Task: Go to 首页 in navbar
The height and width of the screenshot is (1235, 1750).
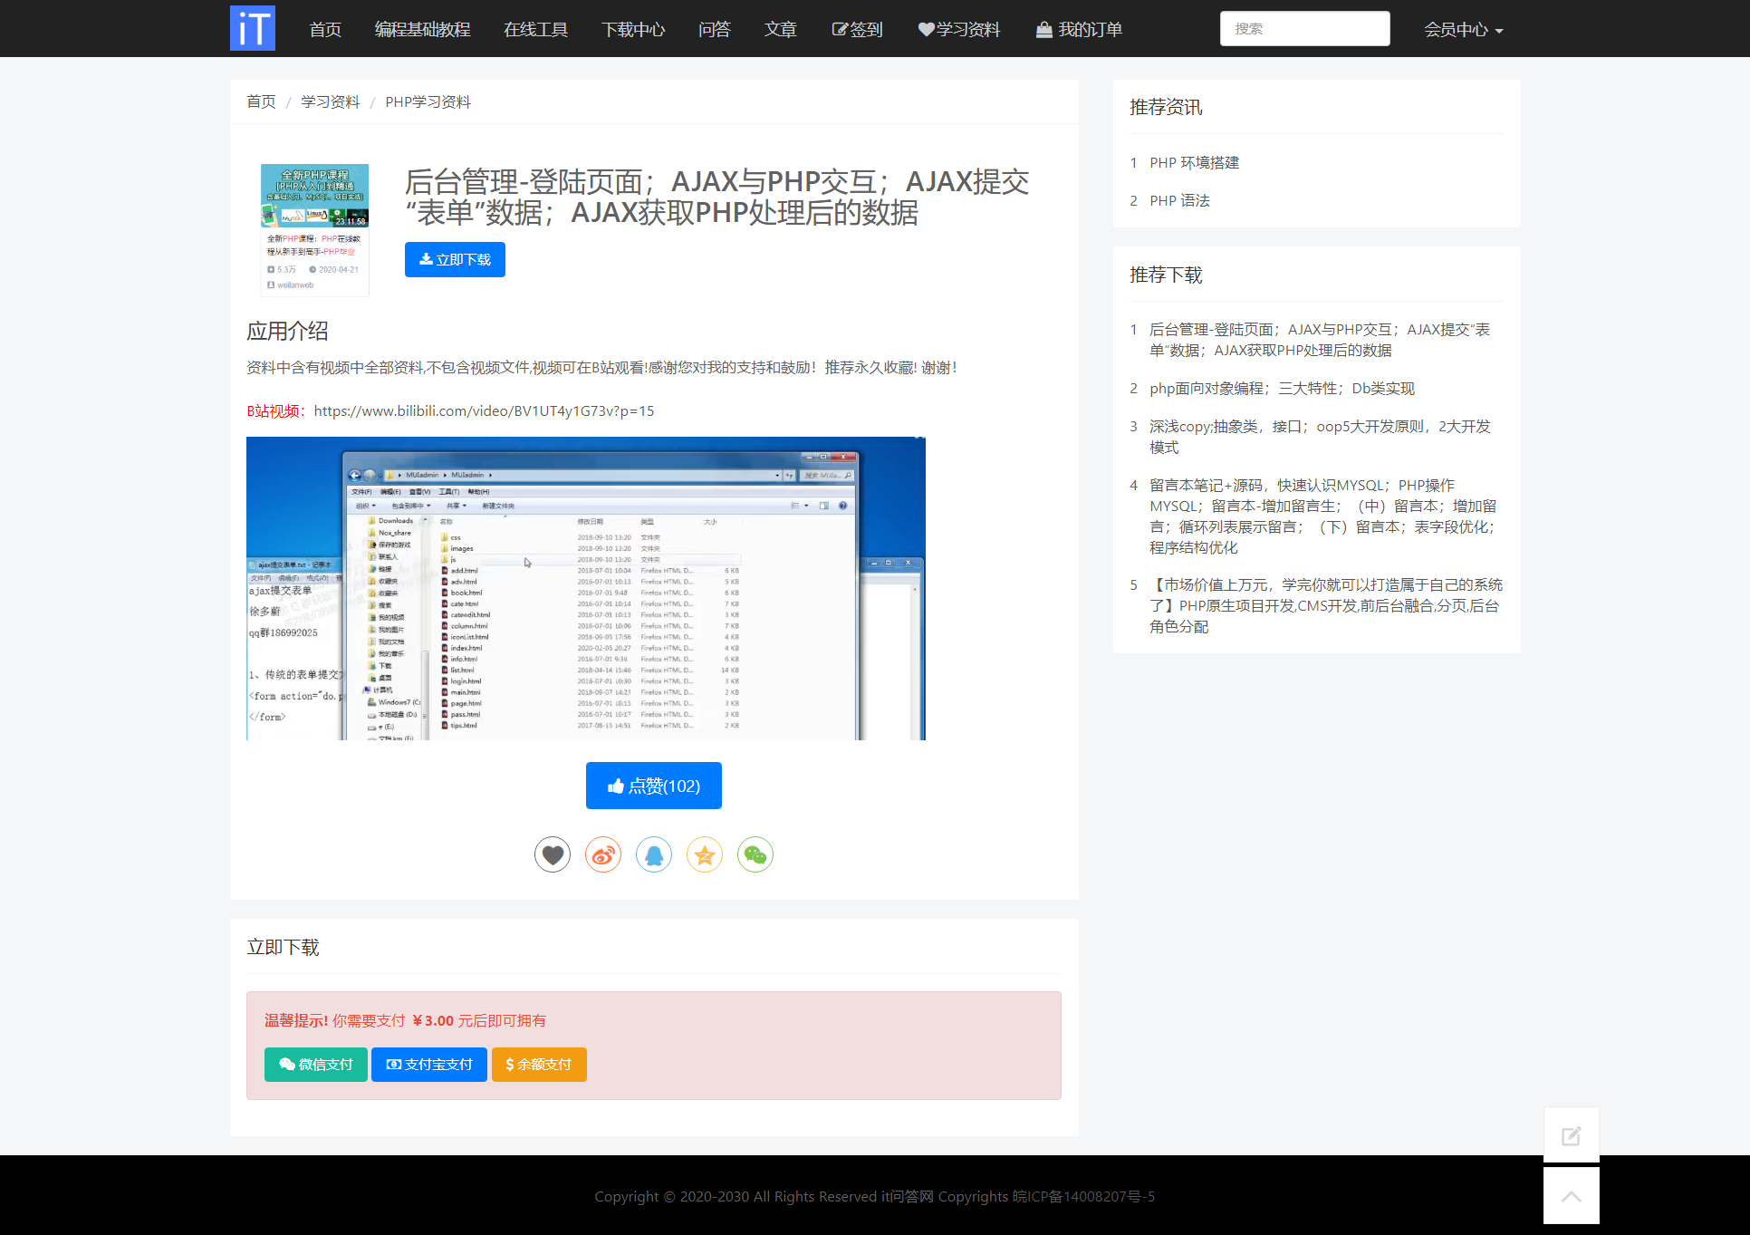Action: [x=325, y=29]
